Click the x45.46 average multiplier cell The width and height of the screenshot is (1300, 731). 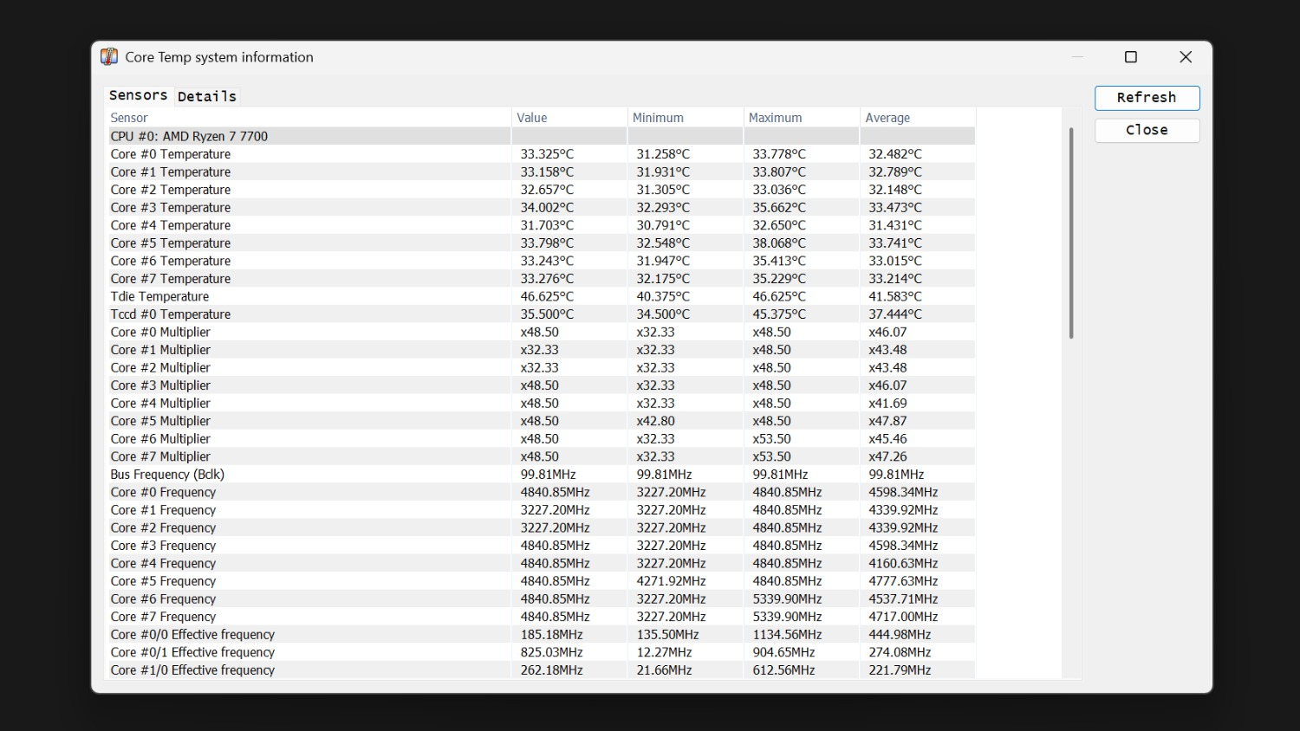pyautogui.click(x=888, y=438)
